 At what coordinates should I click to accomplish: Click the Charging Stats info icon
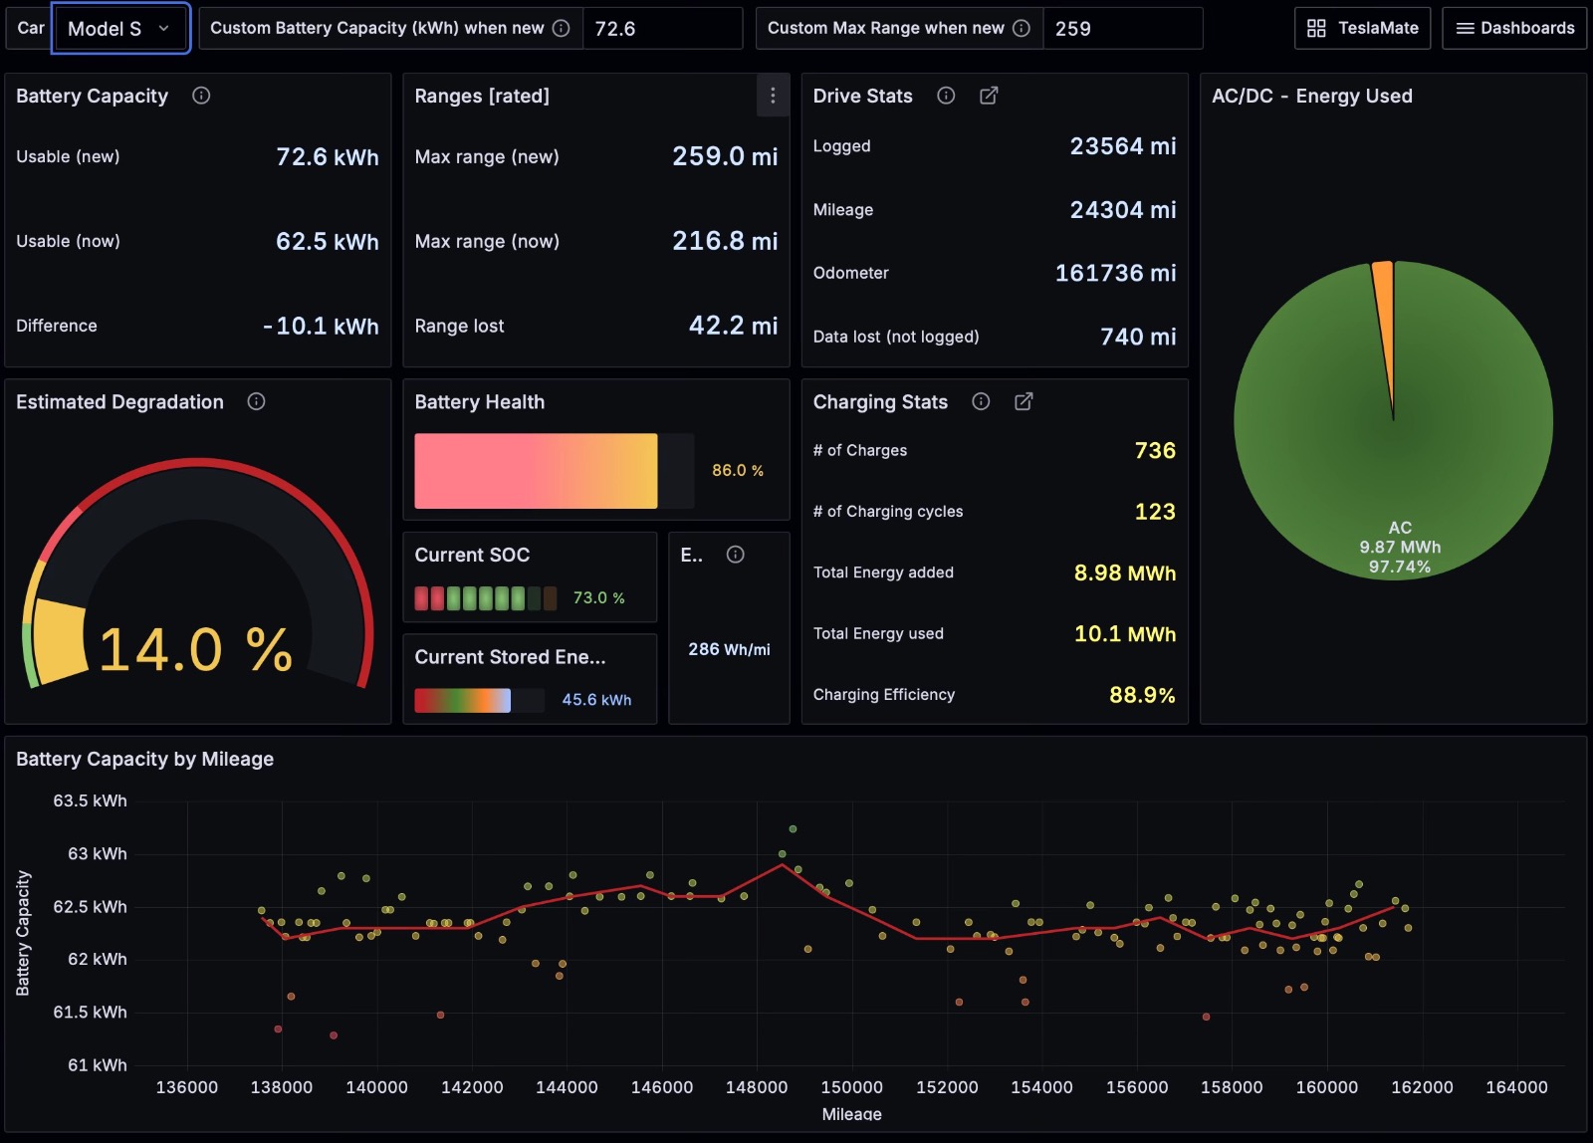pos(981,401)
